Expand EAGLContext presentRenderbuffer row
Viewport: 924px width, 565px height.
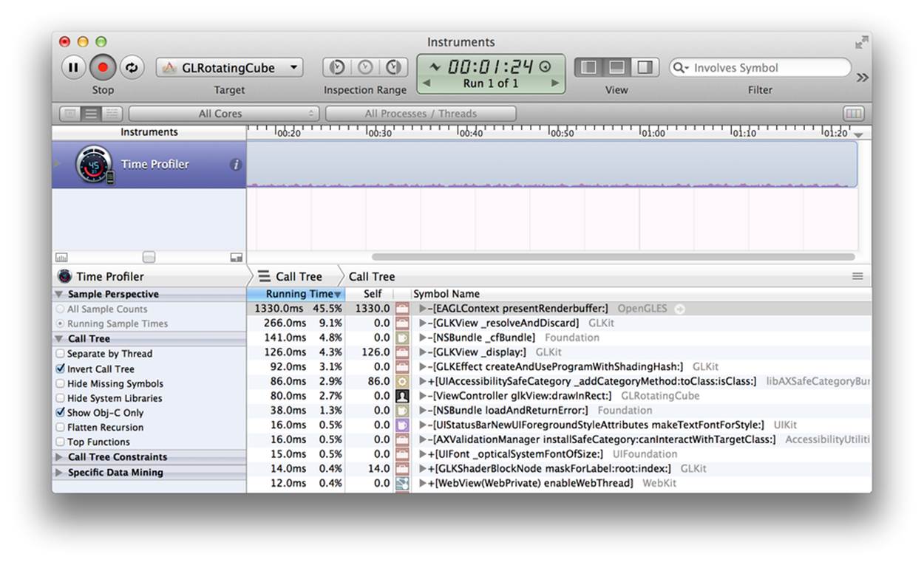point(423,308)
